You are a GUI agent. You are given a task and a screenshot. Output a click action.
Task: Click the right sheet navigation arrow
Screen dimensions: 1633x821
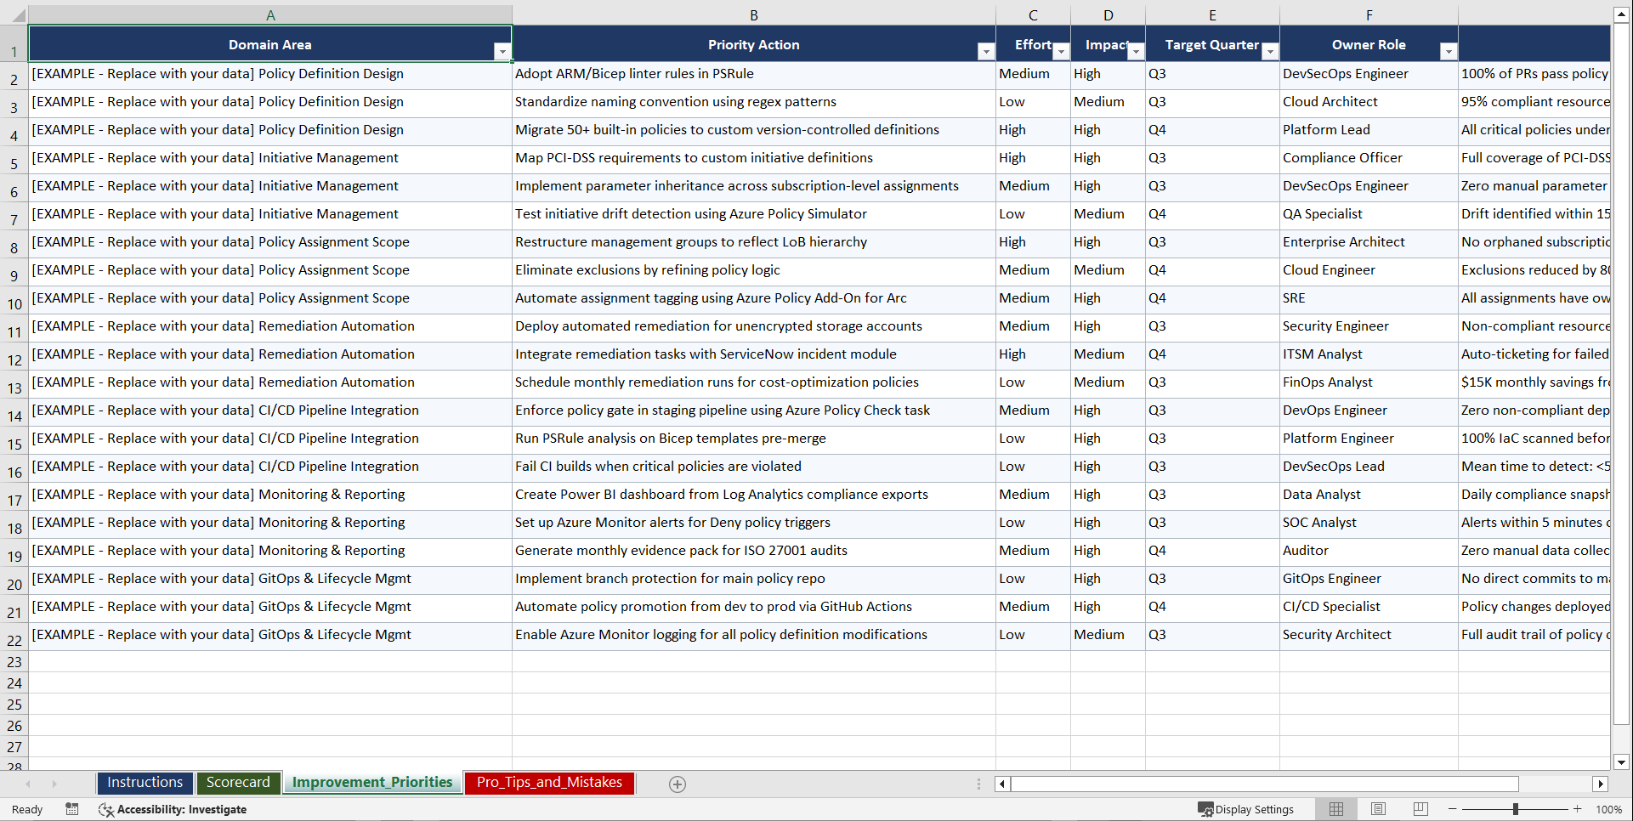click(54, 784)
